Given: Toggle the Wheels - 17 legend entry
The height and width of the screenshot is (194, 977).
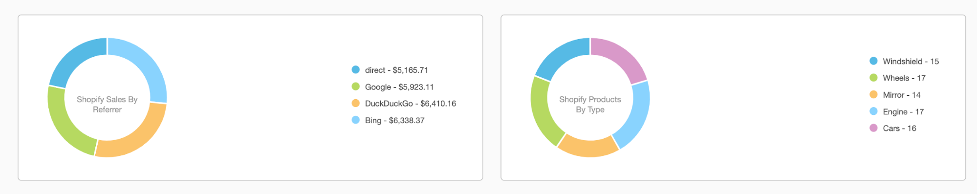Looking at the screenshot, I should click(898, 78).
